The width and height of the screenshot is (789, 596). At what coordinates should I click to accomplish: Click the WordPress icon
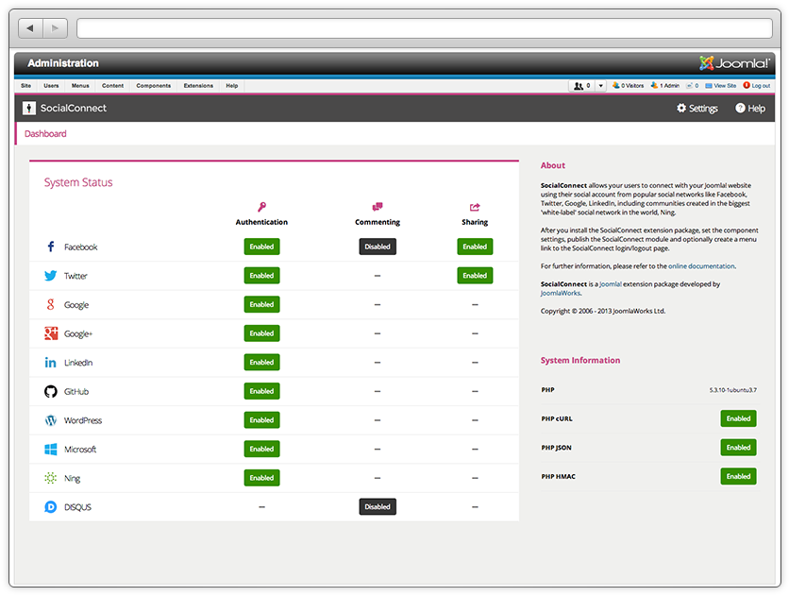(x=50, y=420)
